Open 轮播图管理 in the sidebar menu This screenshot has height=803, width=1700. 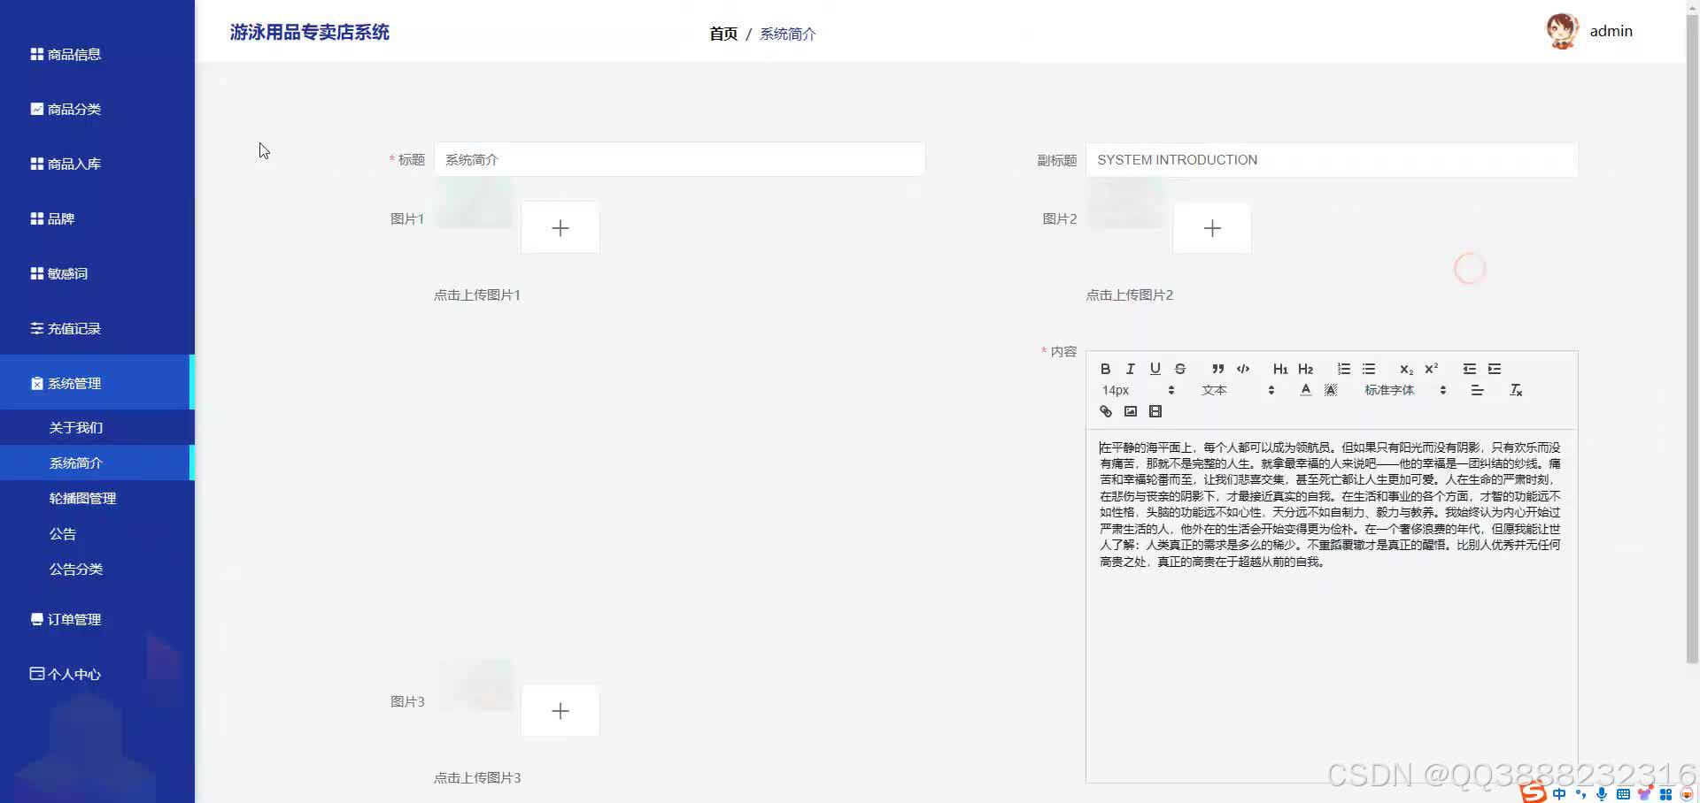coord(82,498)
